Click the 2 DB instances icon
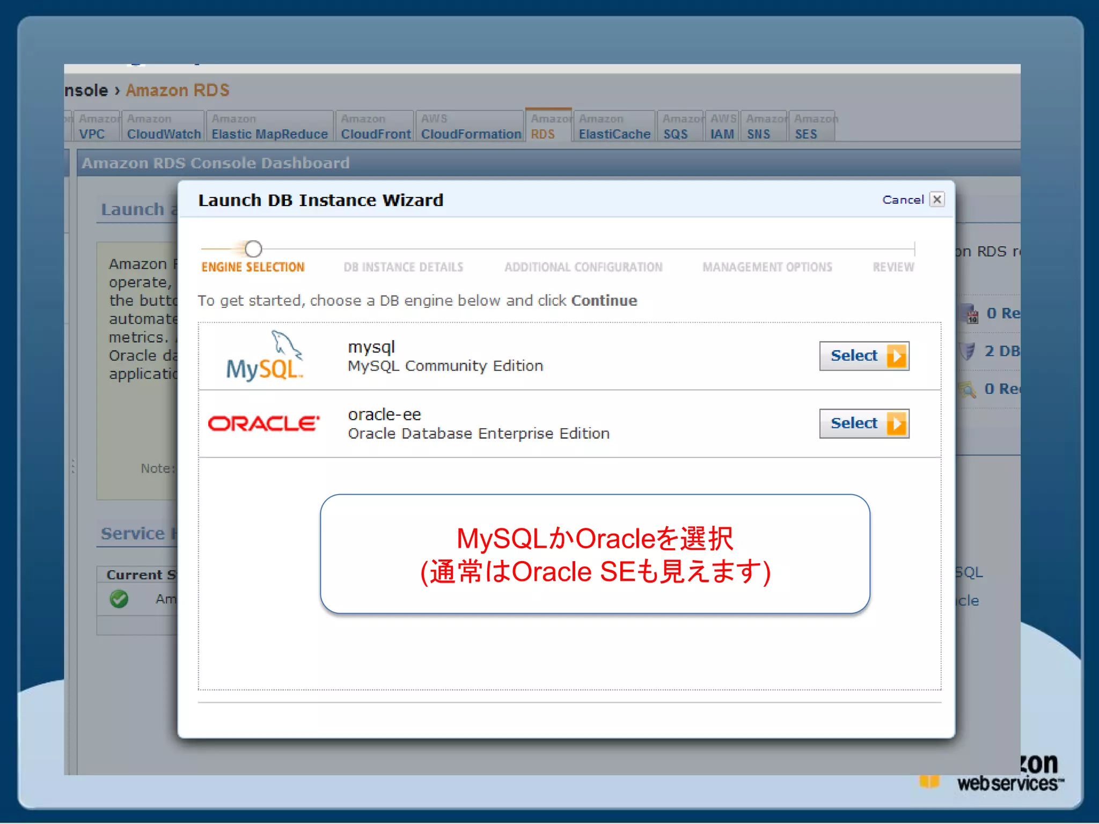1099x824 pixels. click(967, 351)
